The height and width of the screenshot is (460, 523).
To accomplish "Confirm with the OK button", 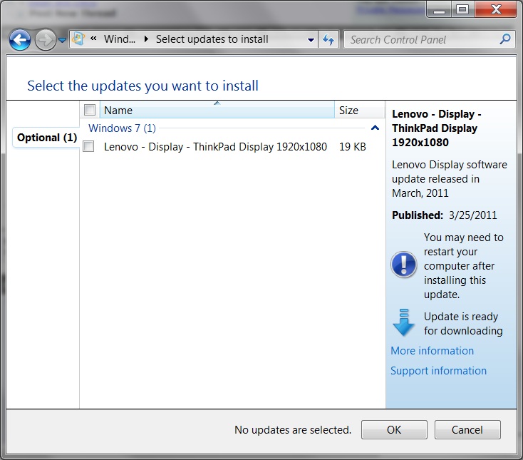I will 394,429.
